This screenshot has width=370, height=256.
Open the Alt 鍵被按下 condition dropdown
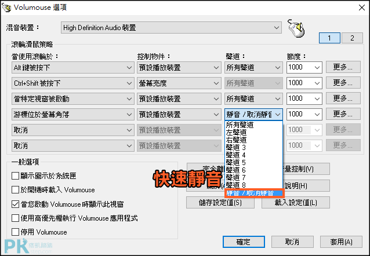(x=72, y=68)
